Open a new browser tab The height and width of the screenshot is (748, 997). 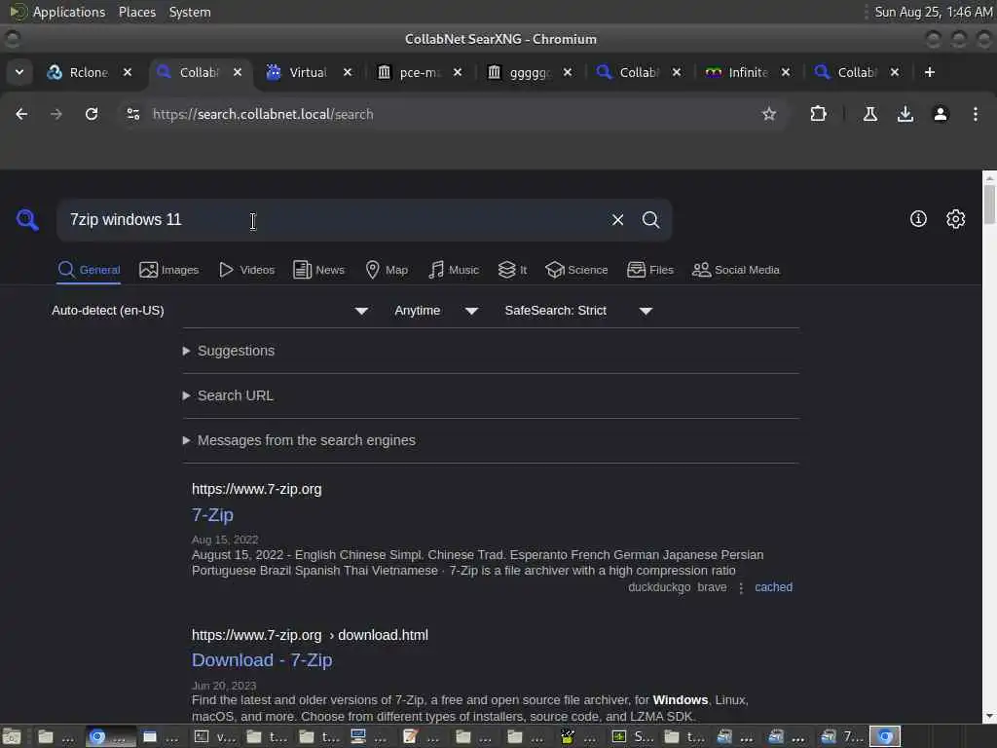(930, 72)
